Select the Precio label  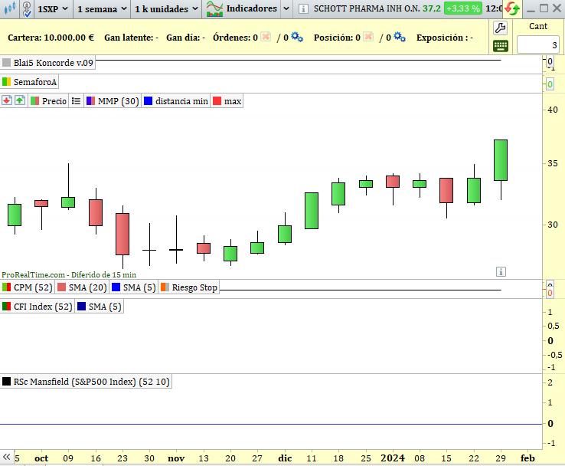(49, 101)
